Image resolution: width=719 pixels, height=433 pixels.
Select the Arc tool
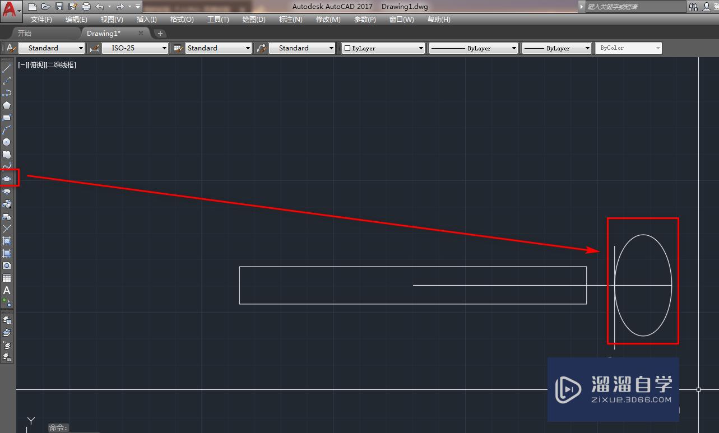(7, 130)
